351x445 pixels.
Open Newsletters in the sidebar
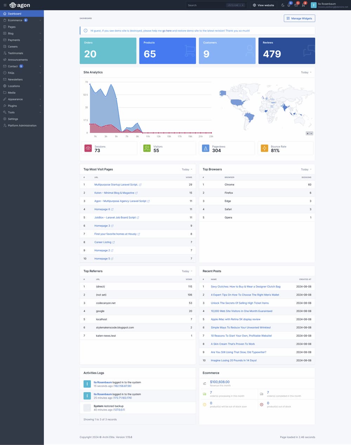[x=22, y=79]
